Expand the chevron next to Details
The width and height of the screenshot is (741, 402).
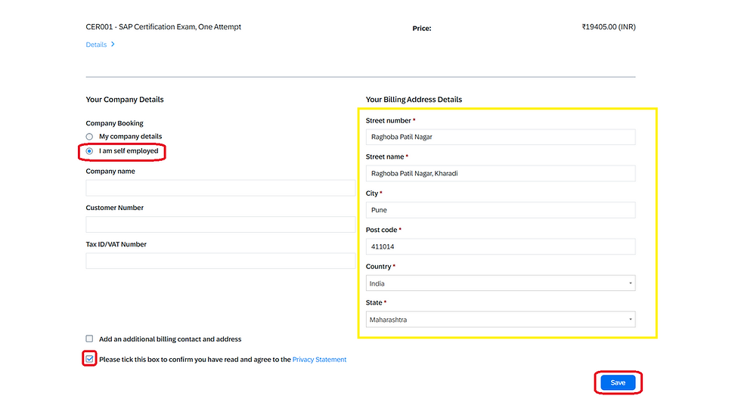point(113,45)
